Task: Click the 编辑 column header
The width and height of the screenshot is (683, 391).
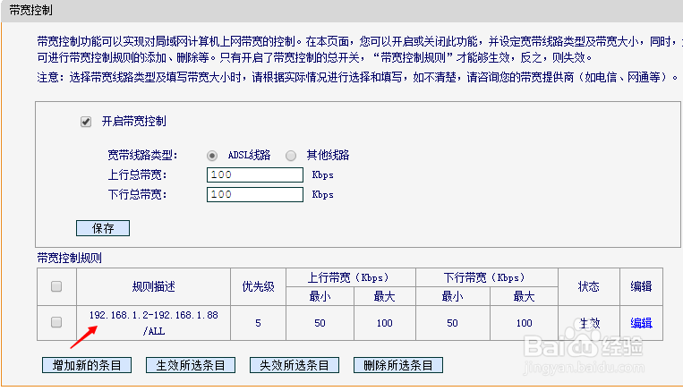Action: coord(641,286)
